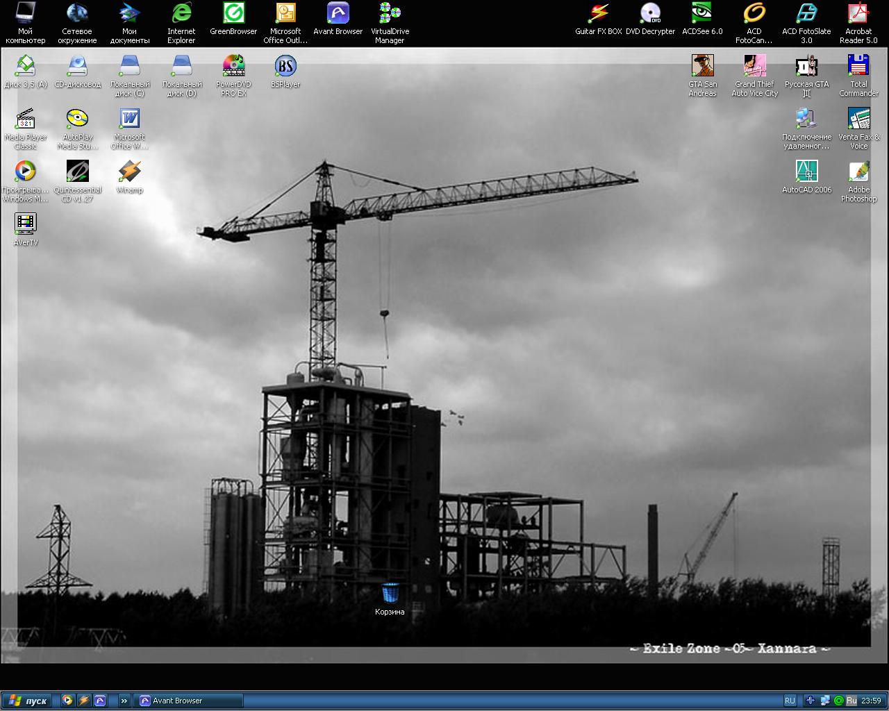
Task: Select the GTA San Andreas shortcut
Action: click(702, 67)
